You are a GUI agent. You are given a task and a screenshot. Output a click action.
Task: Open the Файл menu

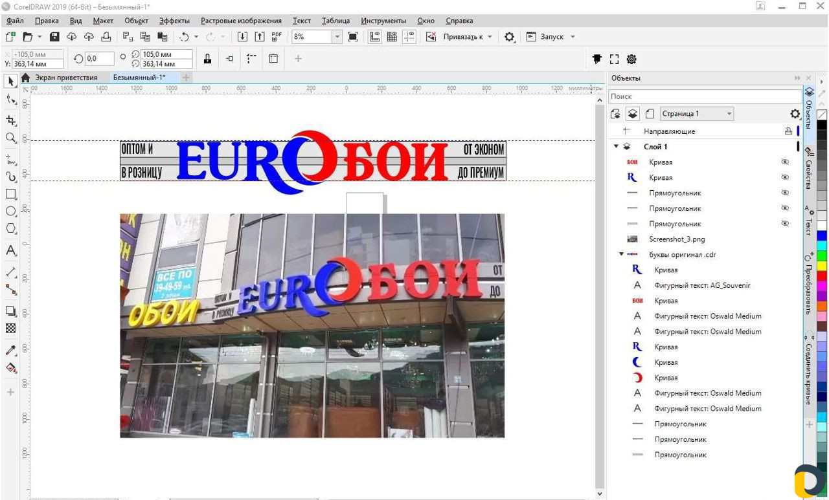pos(15,21)
